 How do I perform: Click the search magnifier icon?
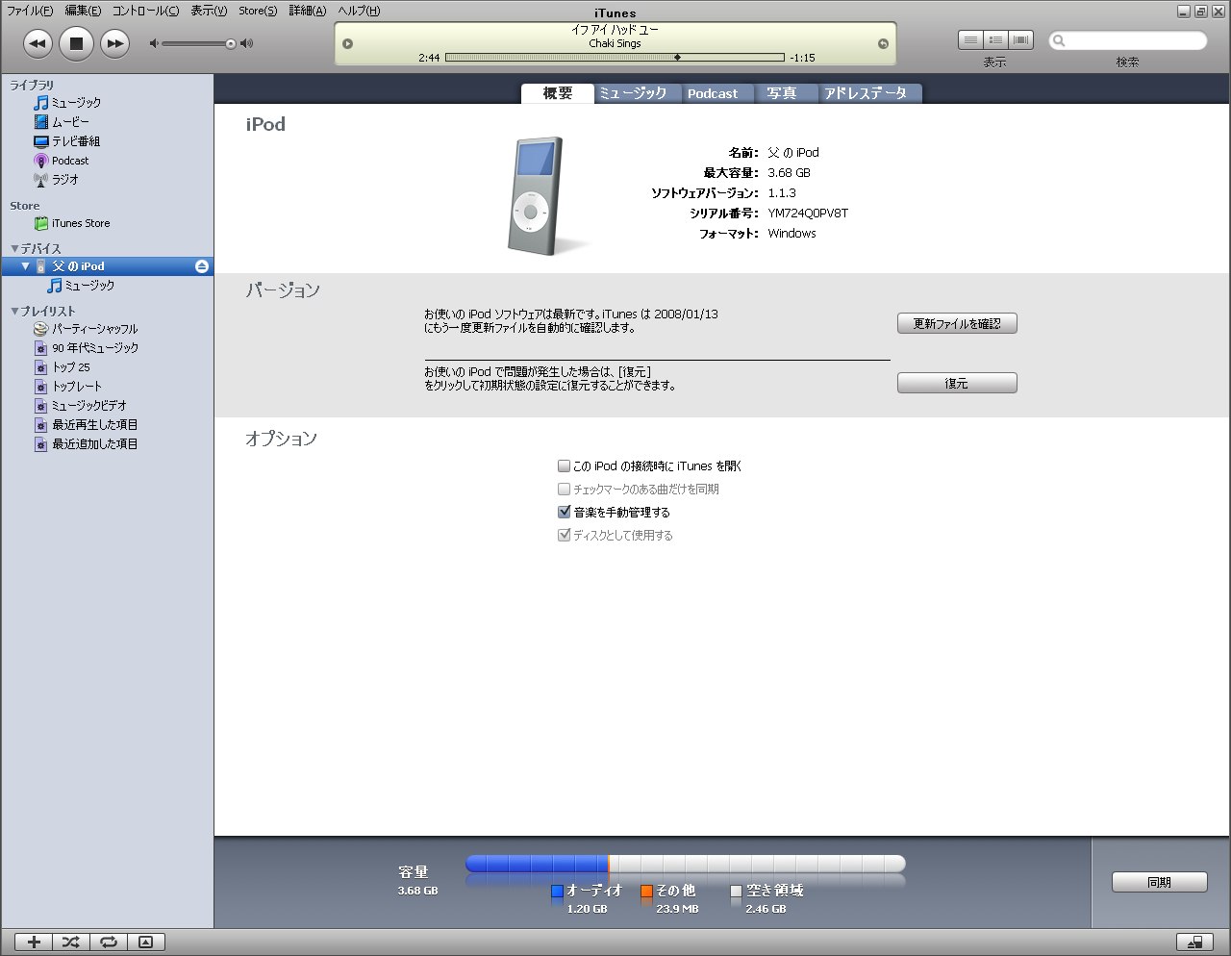point(1059,40)
